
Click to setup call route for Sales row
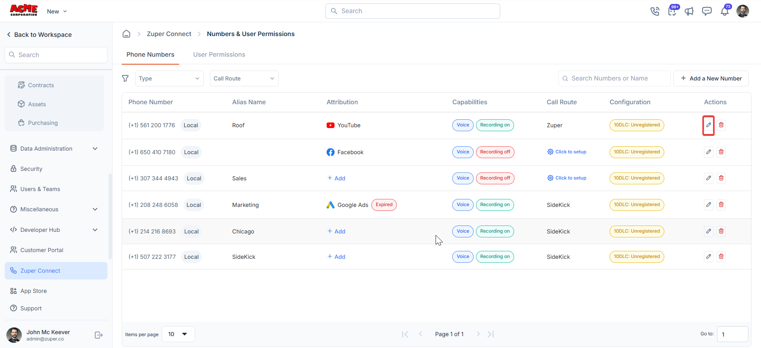click(567, 178)
